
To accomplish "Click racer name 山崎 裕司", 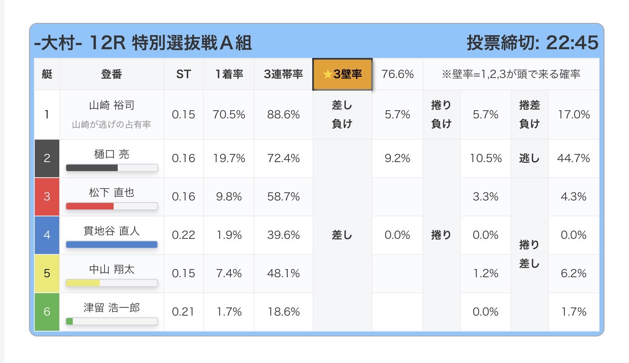I will point(112,105).
